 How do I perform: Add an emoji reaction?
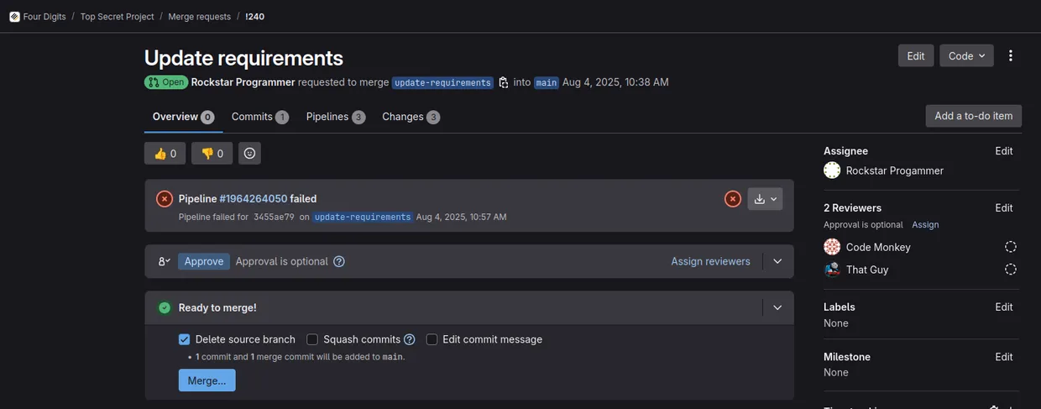(x=249, y=154)
